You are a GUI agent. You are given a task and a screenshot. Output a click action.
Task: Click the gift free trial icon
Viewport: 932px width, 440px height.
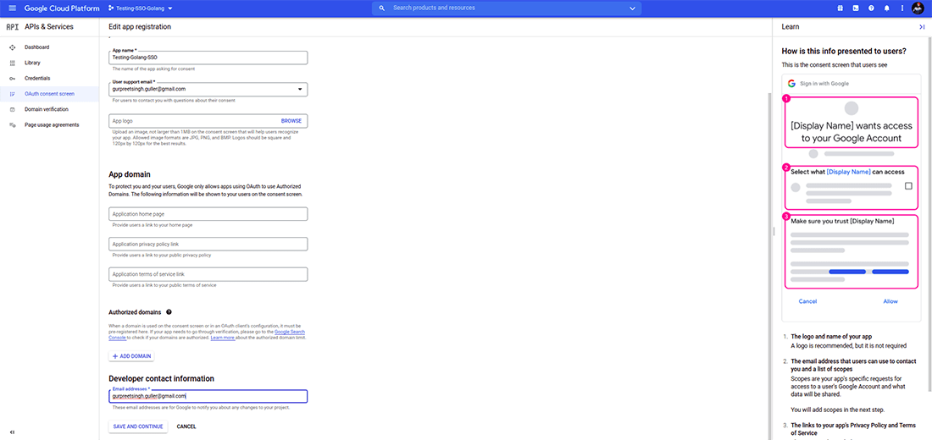click(840, 8)
